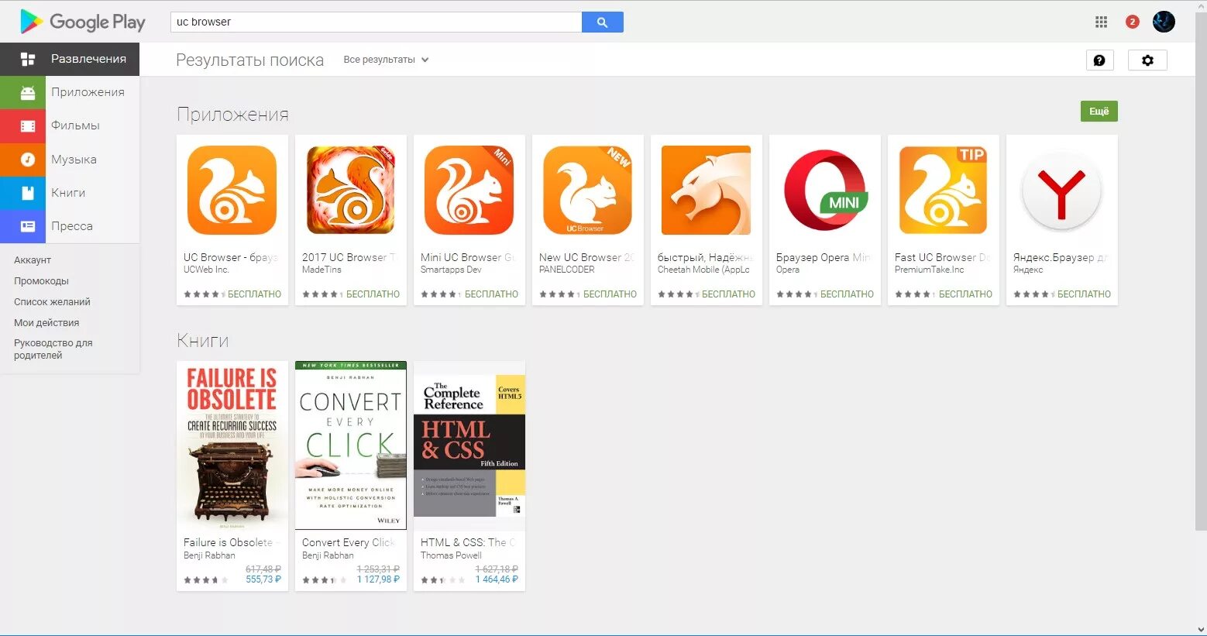Click the Книги section heading
Screen dimensions: 1207x636
pos(202,341)
